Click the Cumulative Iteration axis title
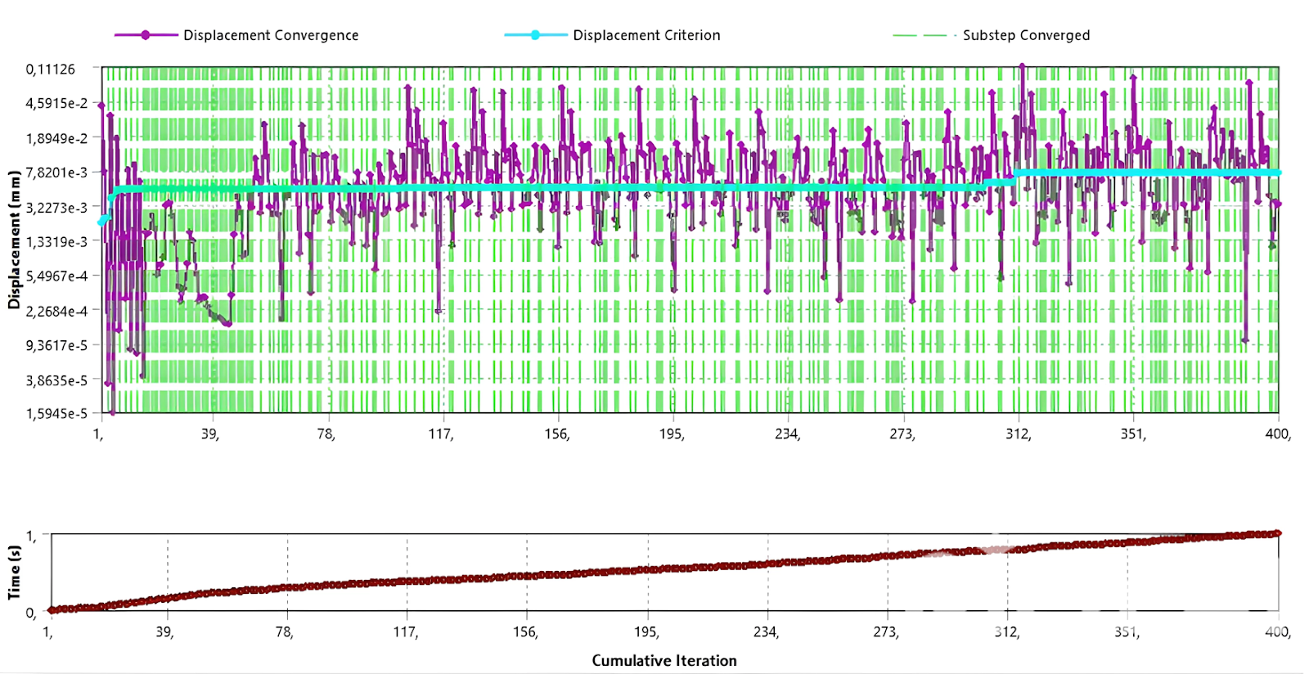Viewport: 1309px width, 674px height. click(x=663, y=660)
